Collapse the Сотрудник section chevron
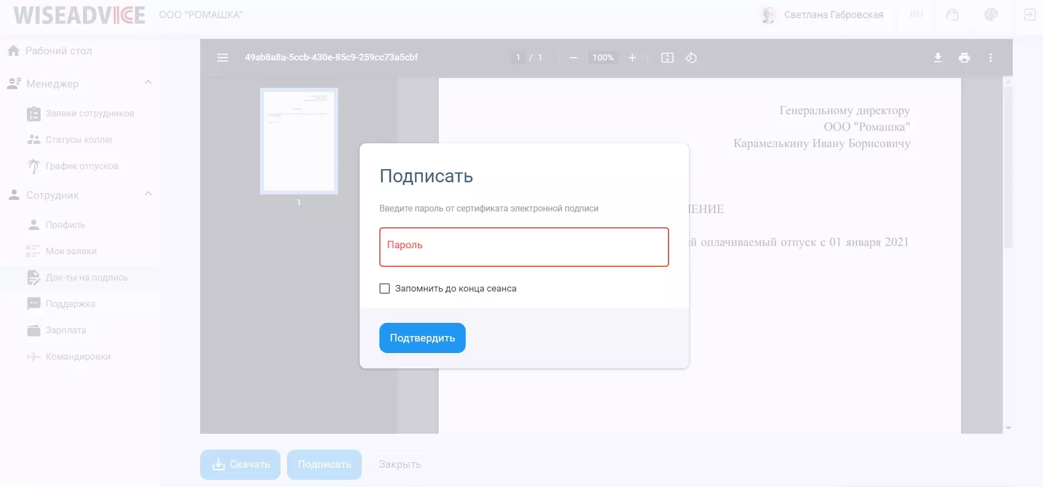 coord(148,194)
